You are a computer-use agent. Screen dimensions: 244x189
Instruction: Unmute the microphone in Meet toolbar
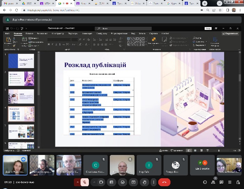point(84,182)
